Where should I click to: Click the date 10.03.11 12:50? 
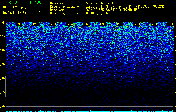point(14,13)
